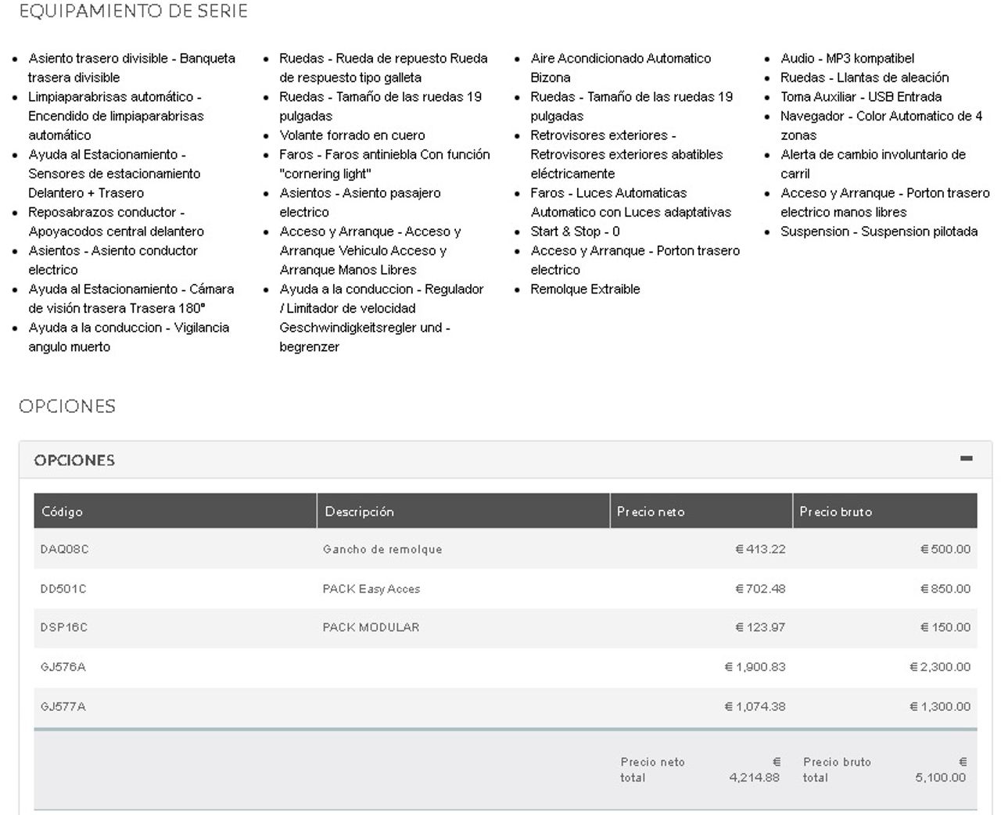Screen dimensions: 1001x815
Task: Click the PACK Easy Acces description
Action: coord(371,589)
